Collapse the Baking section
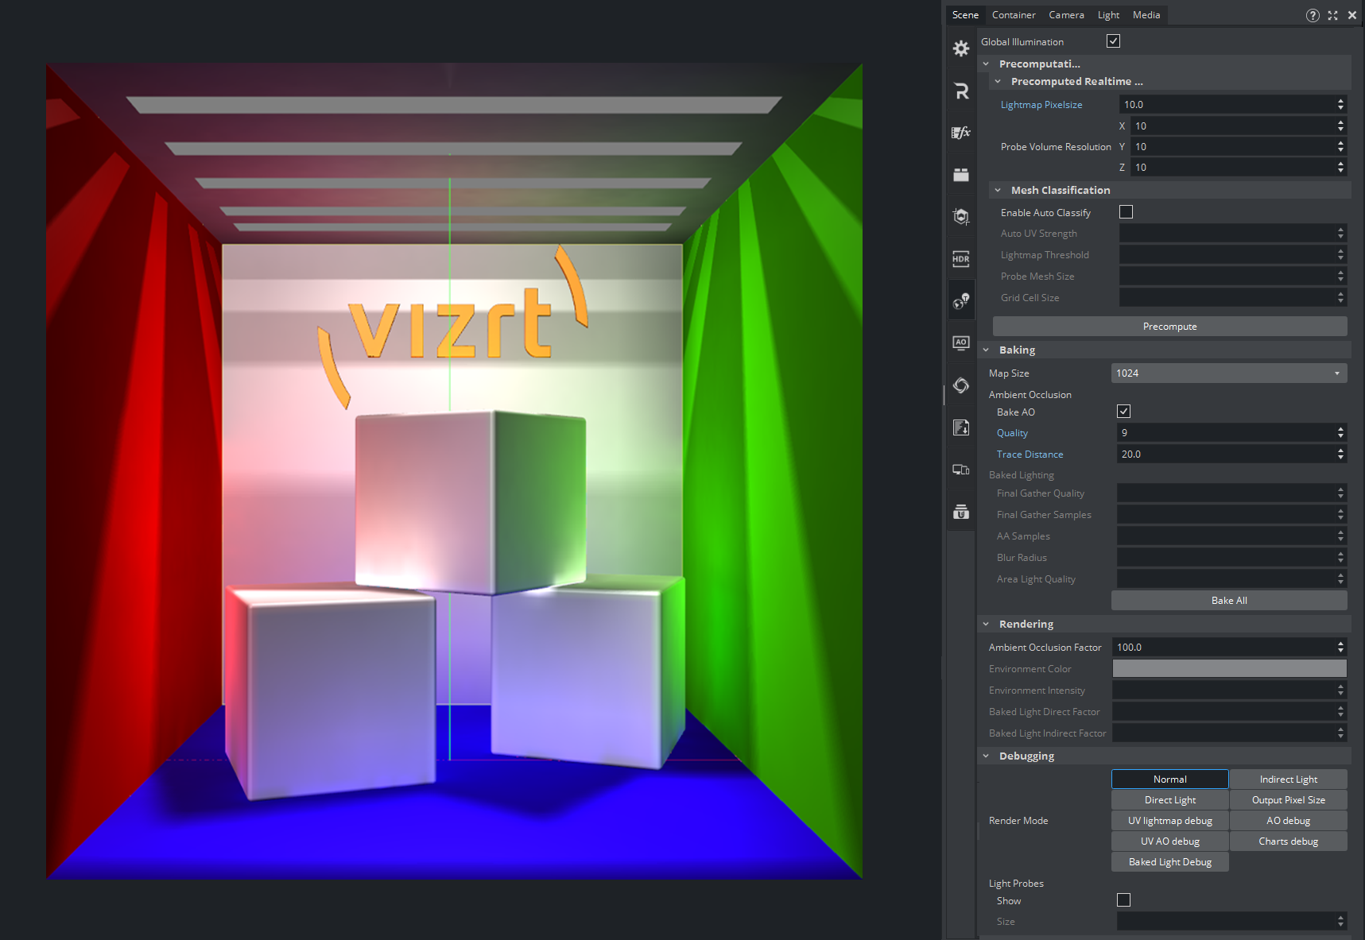This screenshot has width=1365, height=940. pyautogui.click(x=987, y=350)
